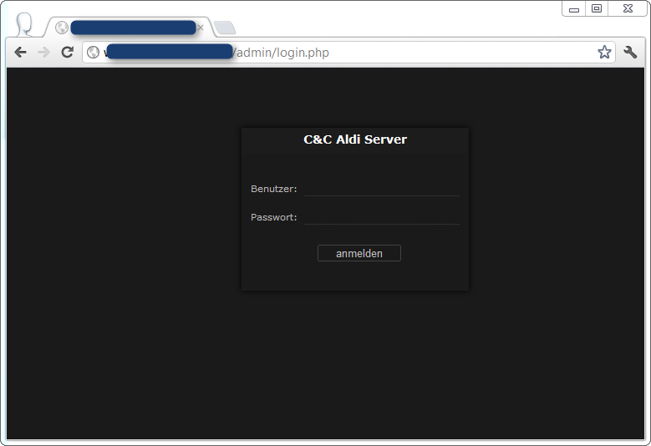651x446 pixels.
Task: Open the wrench settings menu
Action: (630, 53)
